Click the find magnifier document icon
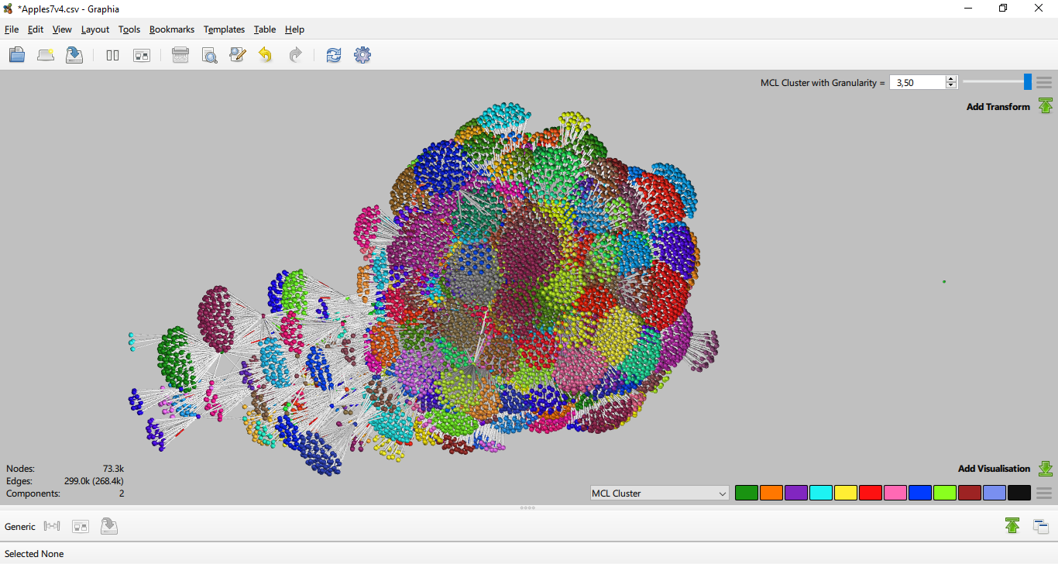This screenshot has width=1058, height=564. (209, 55)
